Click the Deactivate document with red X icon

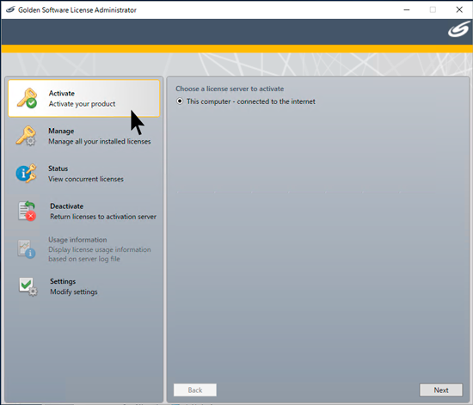pos(28,211)
